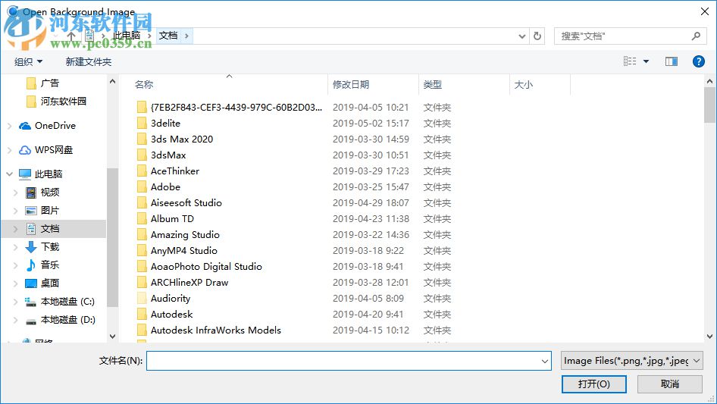This screenshot has width=717, height=404.
Task: Change view layout icon
Action: coord(630,61)
